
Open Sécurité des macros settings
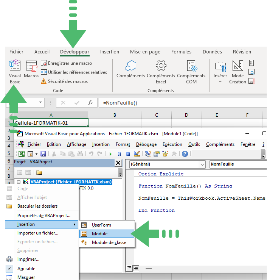(x=64, y=81)
